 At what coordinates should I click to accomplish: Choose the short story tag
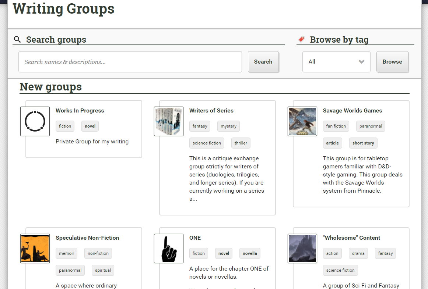click(363, 143)
